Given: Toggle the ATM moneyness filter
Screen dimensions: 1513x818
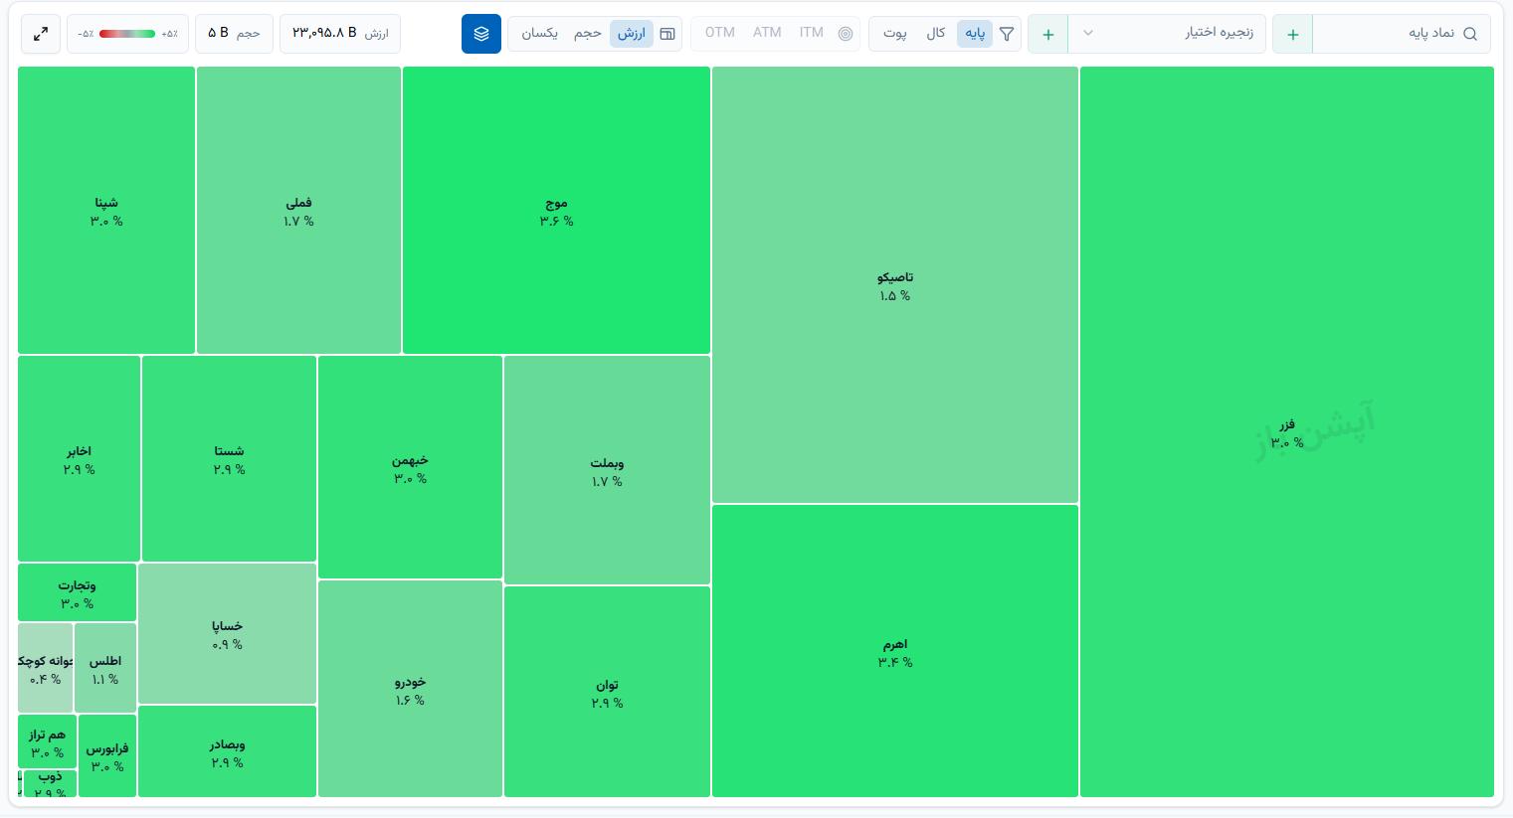Looking at the screenshot, I should tap(767, 33).
